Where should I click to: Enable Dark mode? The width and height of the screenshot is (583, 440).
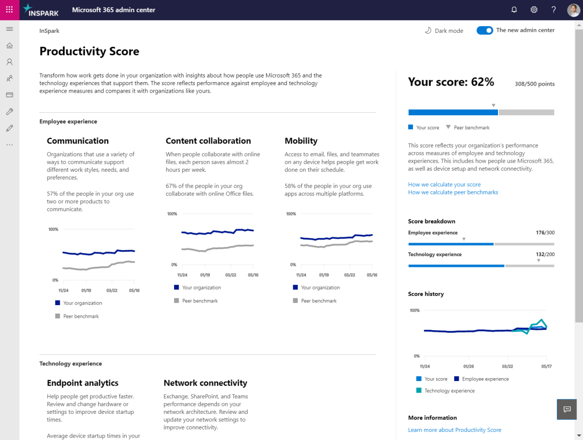[x=444, y=30]
